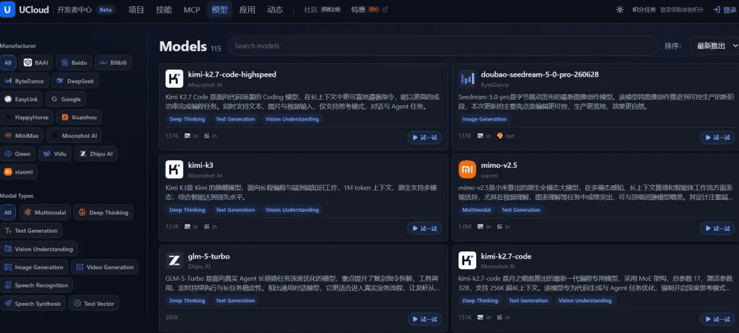This screenshot has height=333, width=739.
Task: Click the UCloud logo icon
Action: [8, 10]
